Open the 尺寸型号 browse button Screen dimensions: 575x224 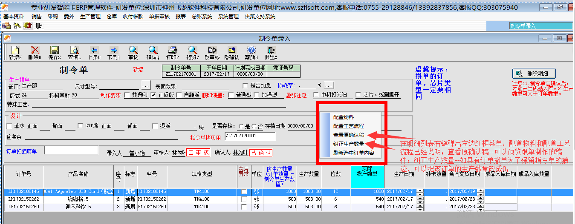[146, 85]
